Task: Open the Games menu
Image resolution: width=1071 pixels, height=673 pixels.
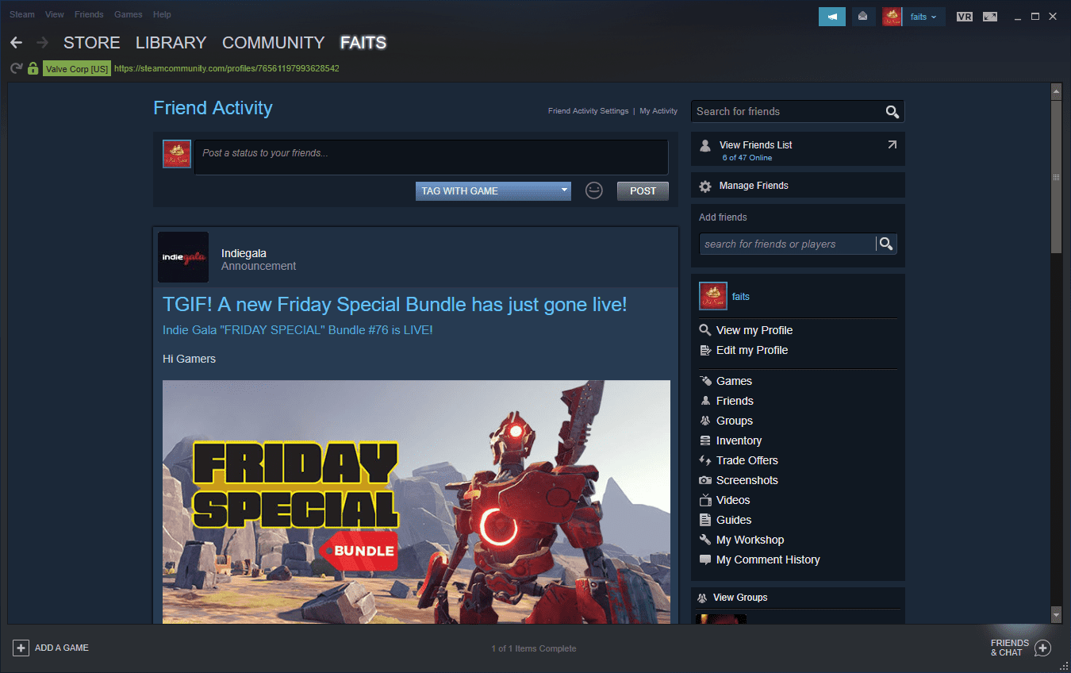Action: tap(129, 14)
